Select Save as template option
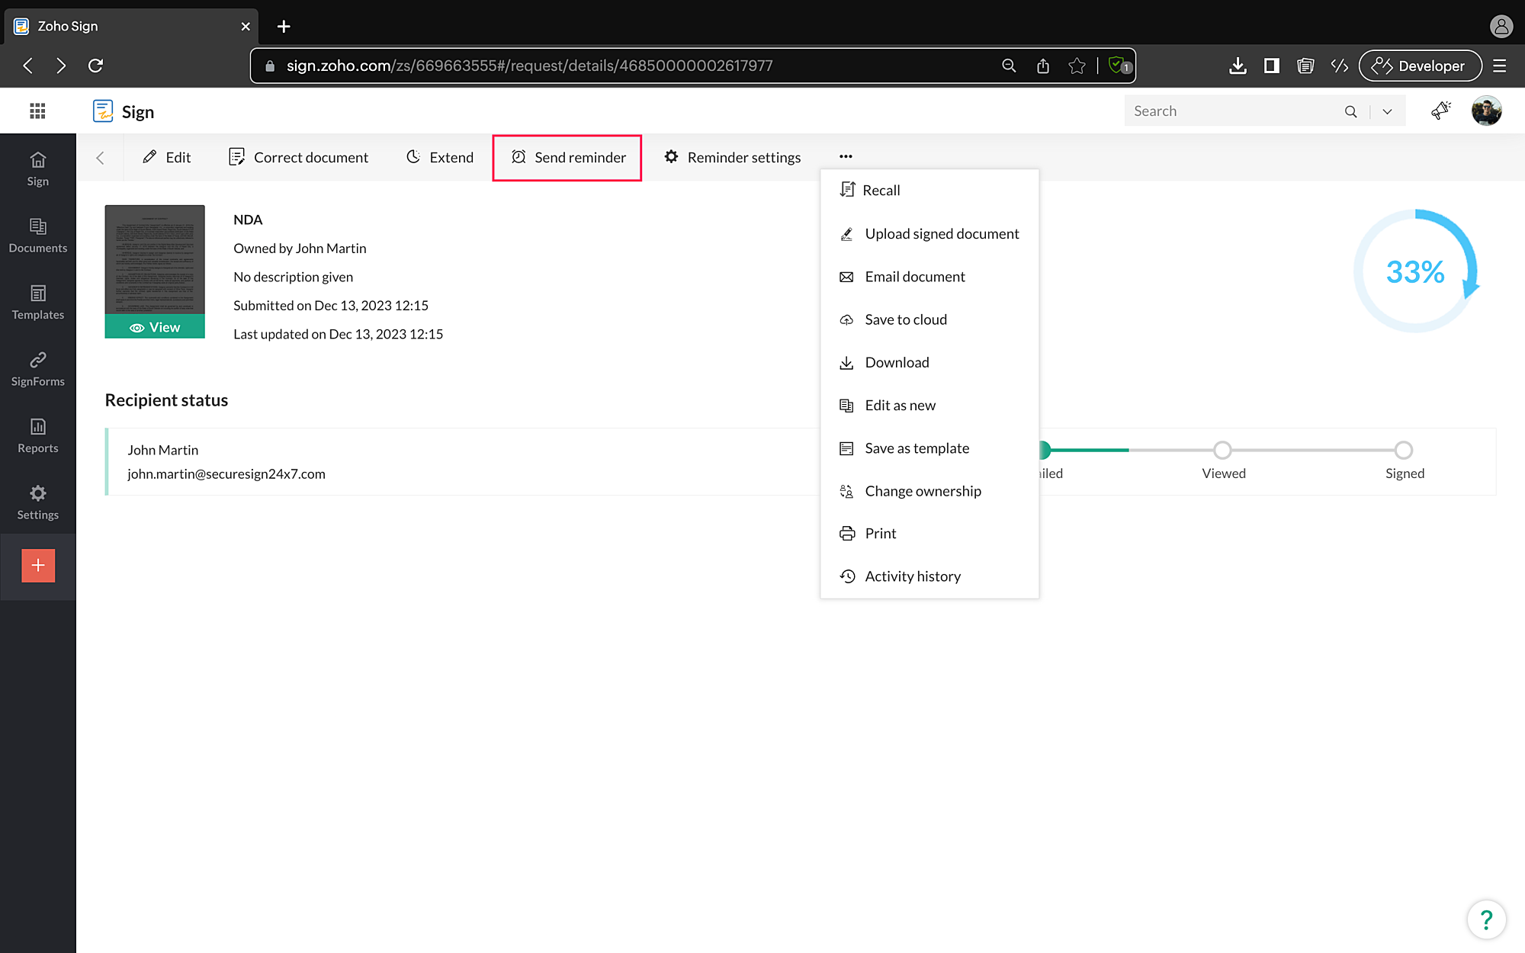This screenshot has height=953, width=1525. 917,448
